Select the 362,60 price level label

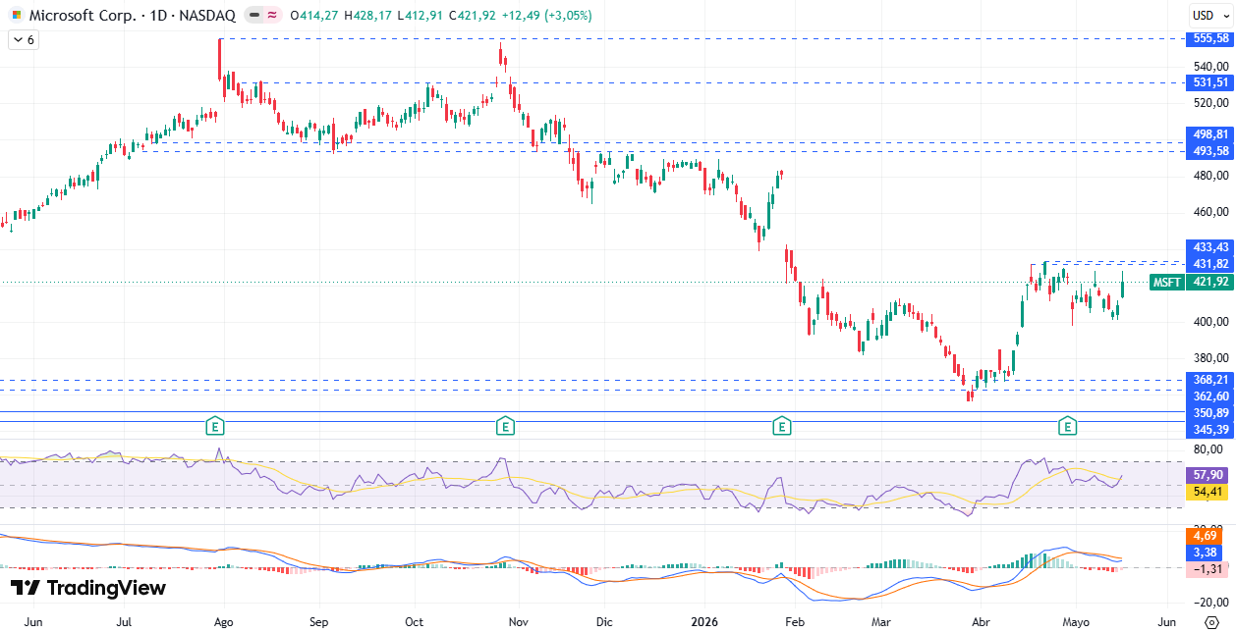click(x=1210, y=396)
